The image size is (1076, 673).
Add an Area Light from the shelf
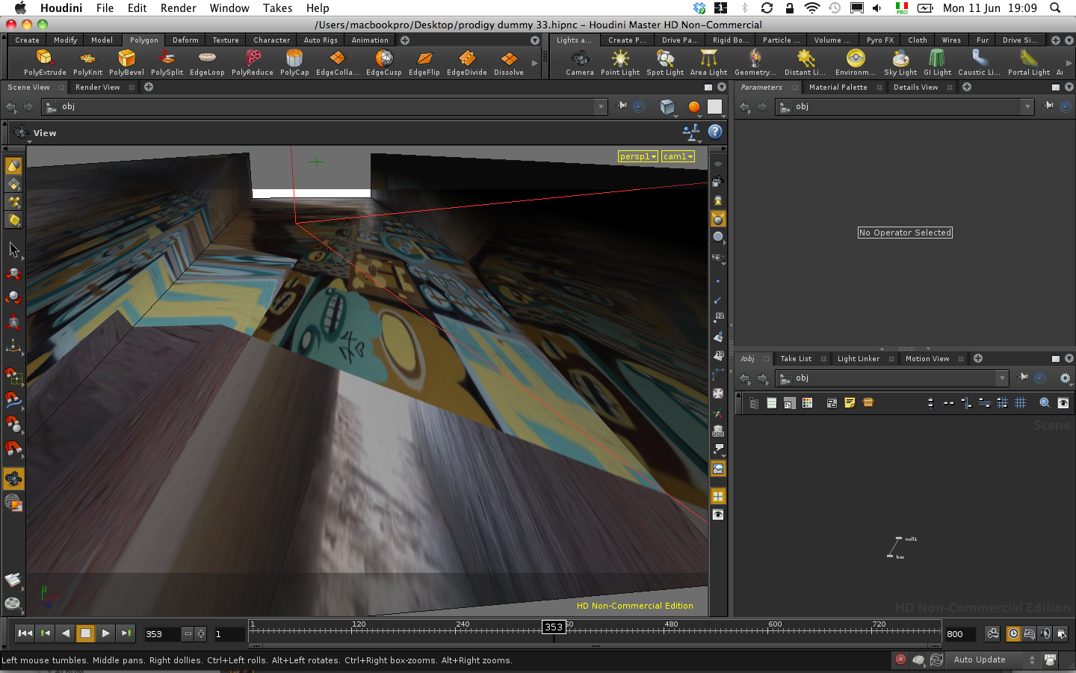(708, 63)
